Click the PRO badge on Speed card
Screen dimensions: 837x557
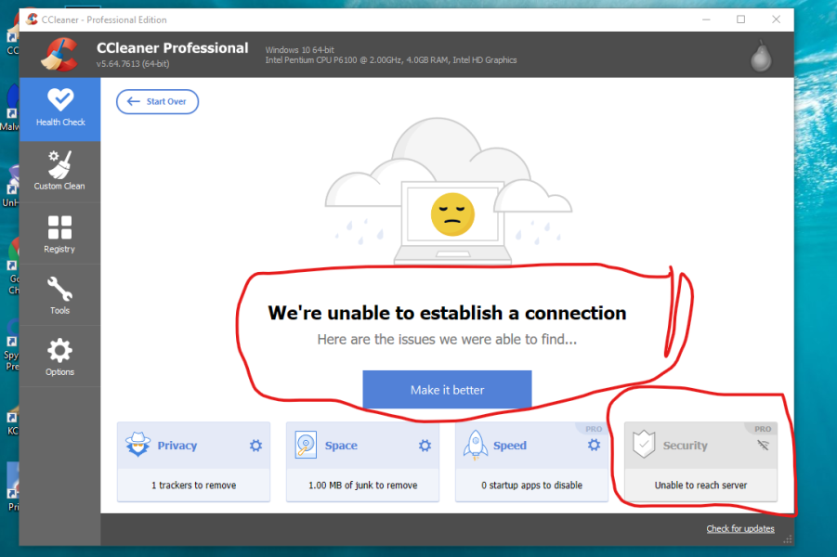click(x=594, y=429)
